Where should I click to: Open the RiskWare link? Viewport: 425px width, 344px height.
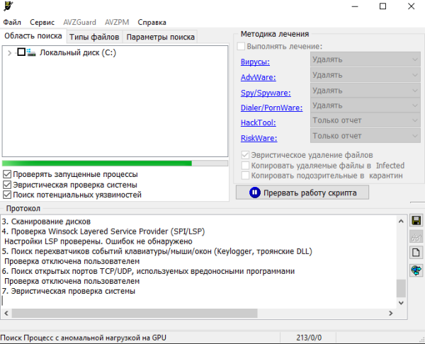(259, 138)
